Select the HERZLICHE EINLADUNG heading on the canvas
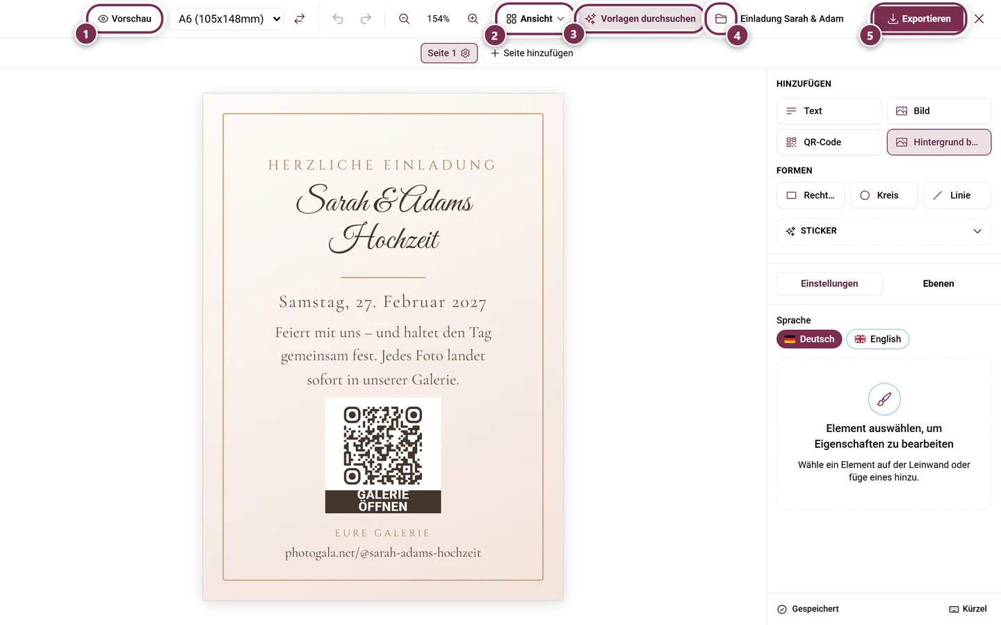1001x625 pixels. [383, 165]
